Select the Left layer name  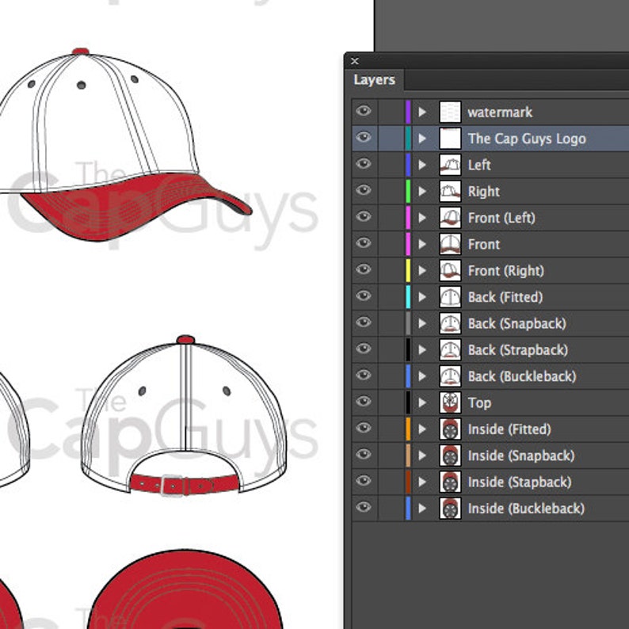[x=479, y=165]
